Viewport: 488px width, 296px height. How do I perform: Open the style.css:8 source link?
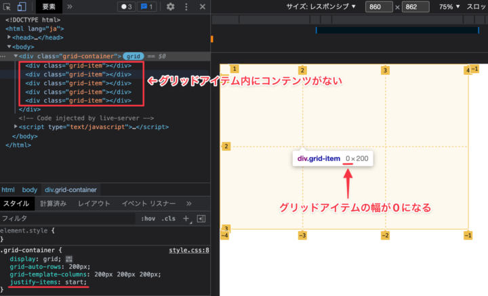(x=189, y=250)
